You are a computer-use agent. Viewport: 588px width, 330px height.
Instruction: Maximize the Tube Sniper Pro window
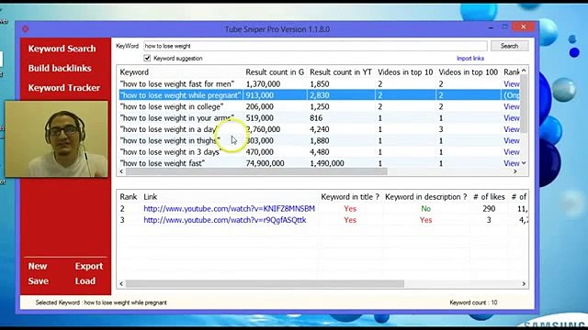click(x=504, y=27)
